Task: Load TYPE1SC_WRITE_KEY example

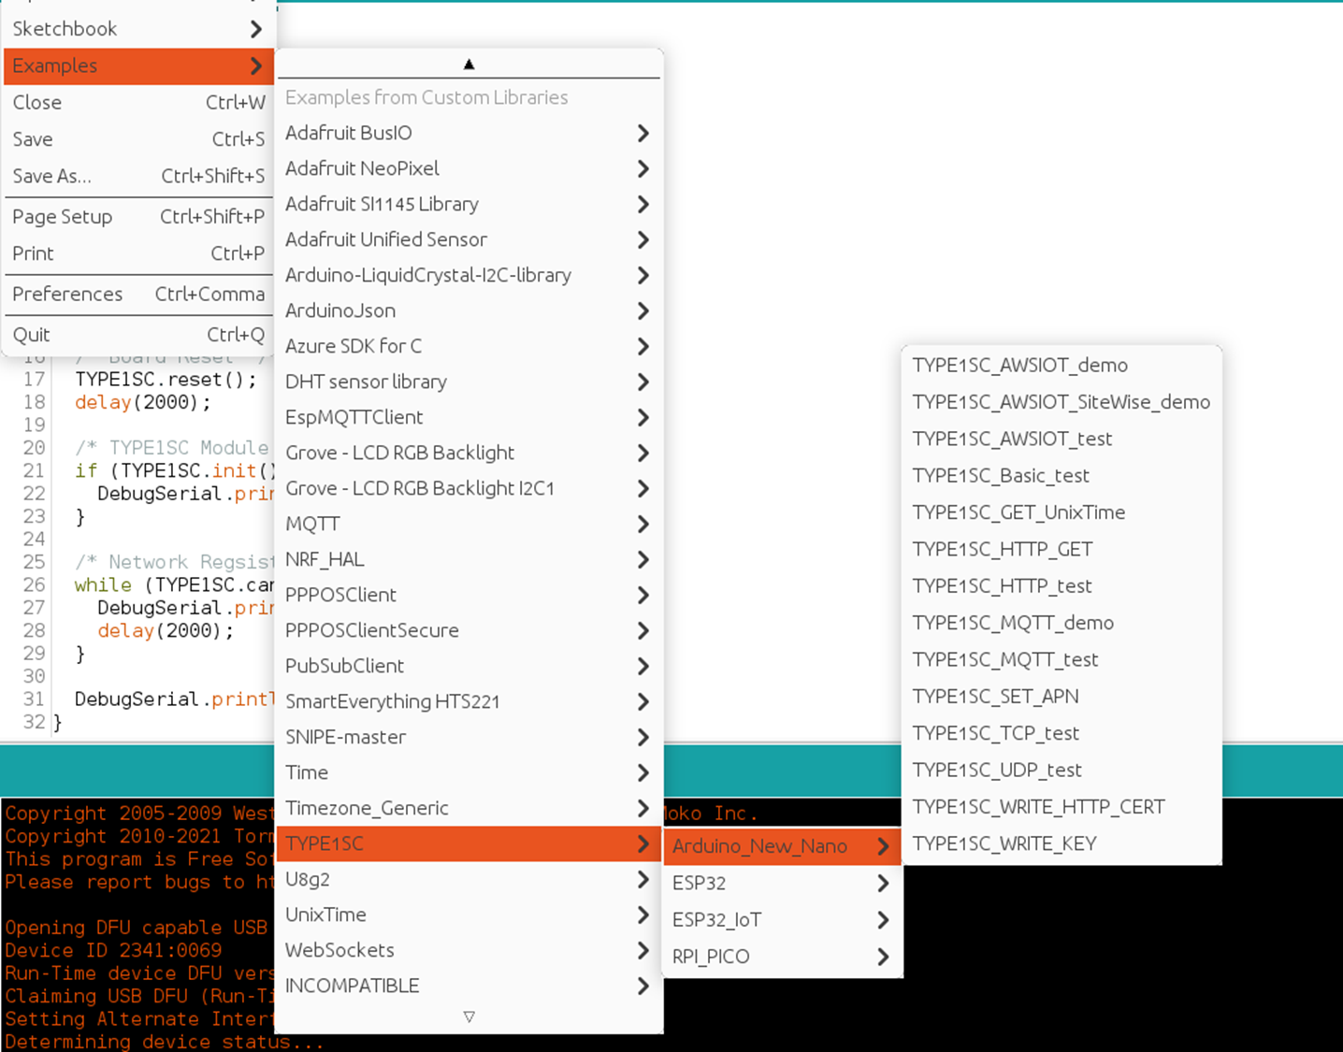Action: point(1061,844)
